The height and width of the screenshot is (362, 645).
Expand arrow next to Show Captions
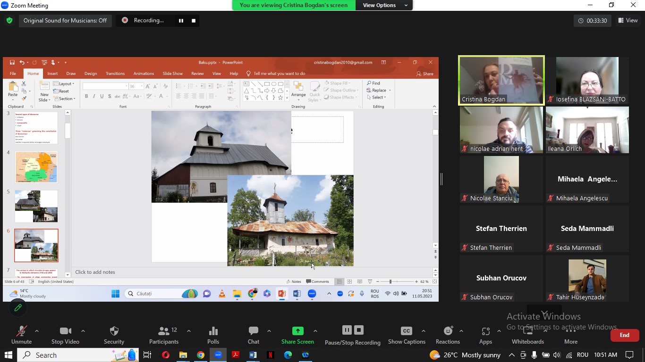[423, 331]
